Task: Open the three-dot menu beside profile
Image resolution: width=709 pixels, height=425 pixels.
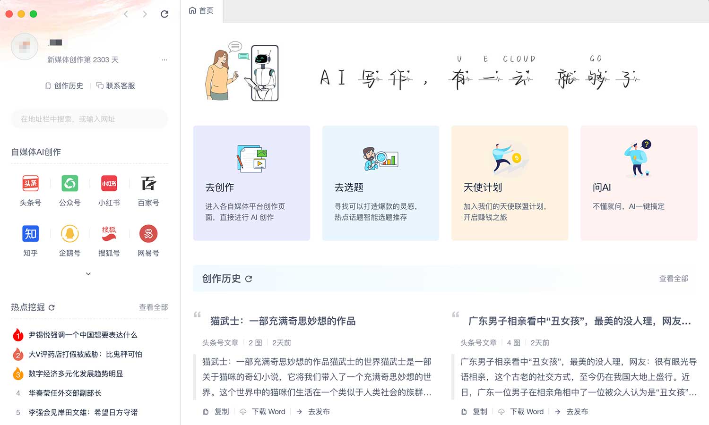Action: click(164, 60)
